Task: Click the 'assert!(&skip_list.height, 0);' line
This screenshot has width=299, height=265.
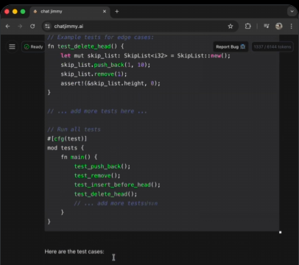Action: coord(110,83)
